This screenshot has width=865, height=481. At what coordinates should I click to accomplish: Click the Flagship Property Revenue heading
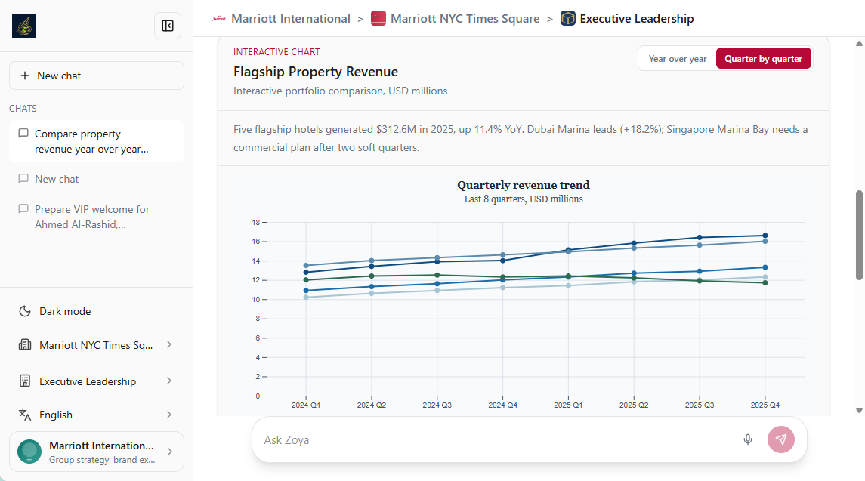pos(316,72)
